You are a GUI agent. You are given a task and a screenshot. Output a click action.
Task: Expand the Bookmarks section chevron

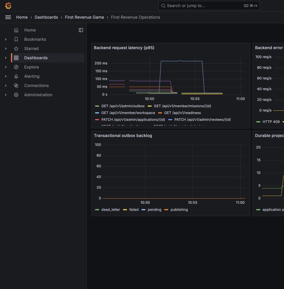pyautogui.click(x=6, y=39)
